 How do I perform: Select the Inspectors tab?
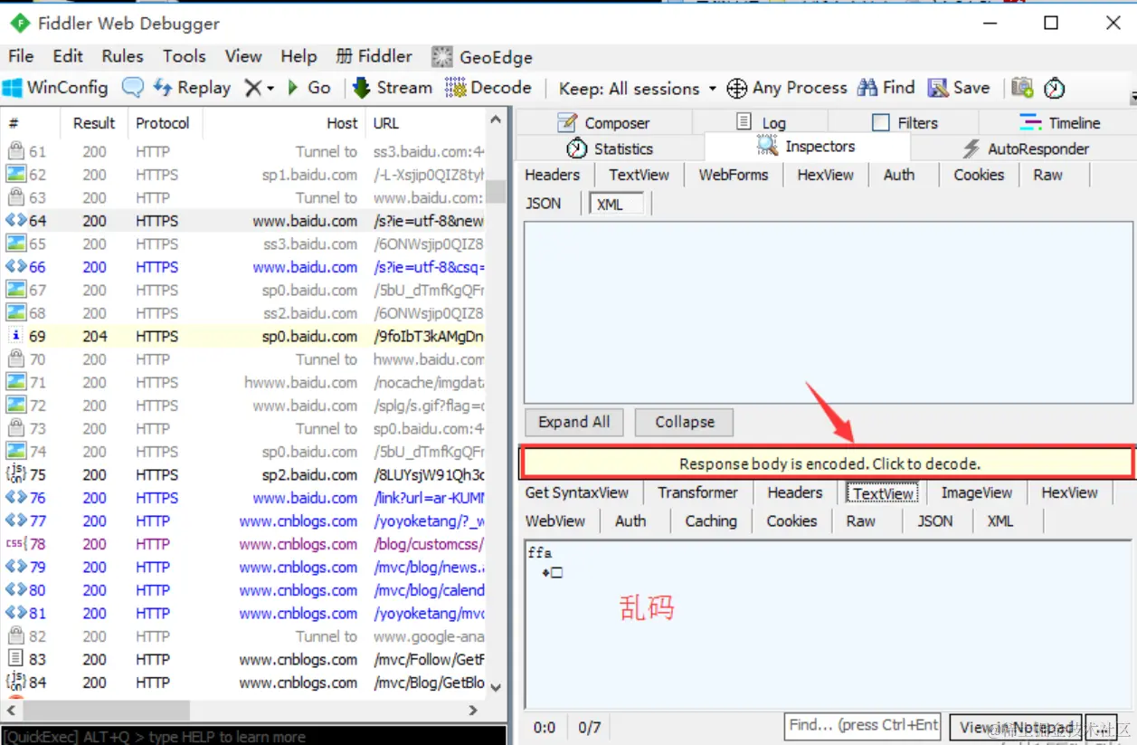807,147
